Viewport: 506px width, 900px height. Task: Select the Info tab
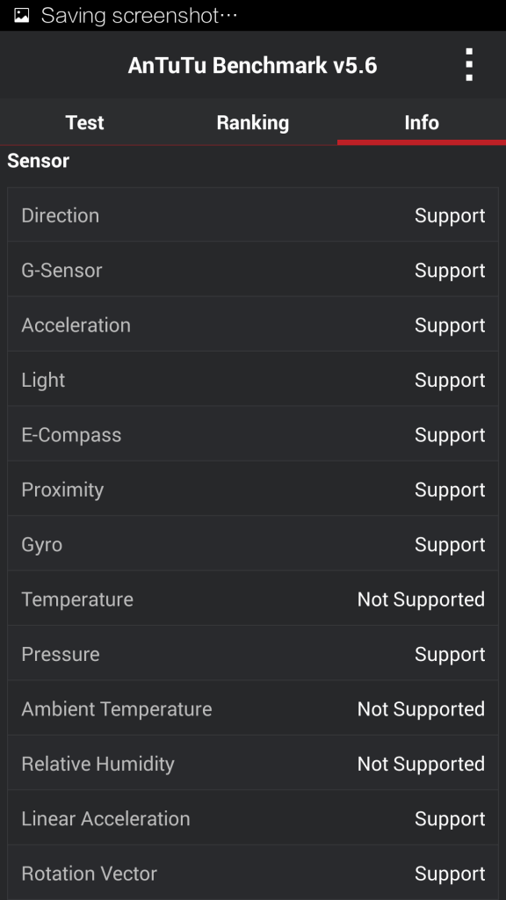pos(422,122)
